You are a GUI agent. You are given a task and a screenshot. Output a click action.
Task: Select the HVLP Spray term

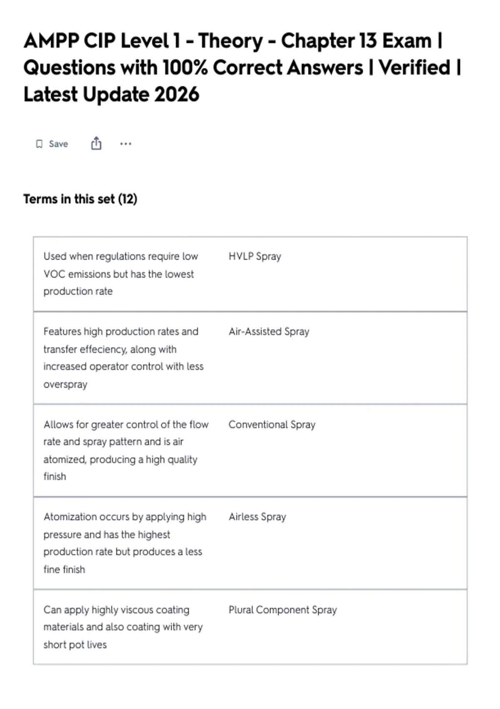point(255,256)
